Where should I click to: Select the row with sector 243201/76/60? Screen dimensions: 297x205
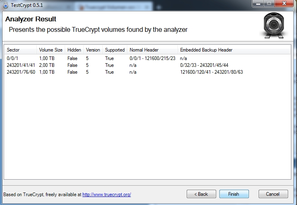147,72
